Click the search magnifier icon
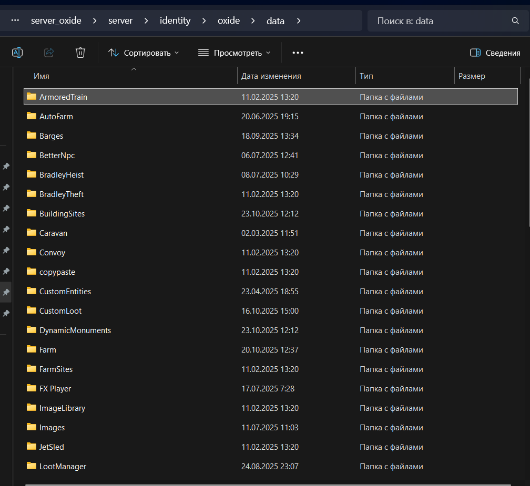 (x=515, y=21)
